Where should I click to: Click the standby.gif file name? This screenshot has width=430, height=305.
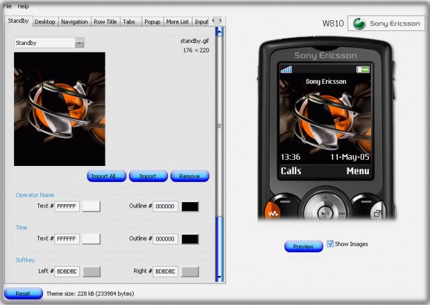194,41
